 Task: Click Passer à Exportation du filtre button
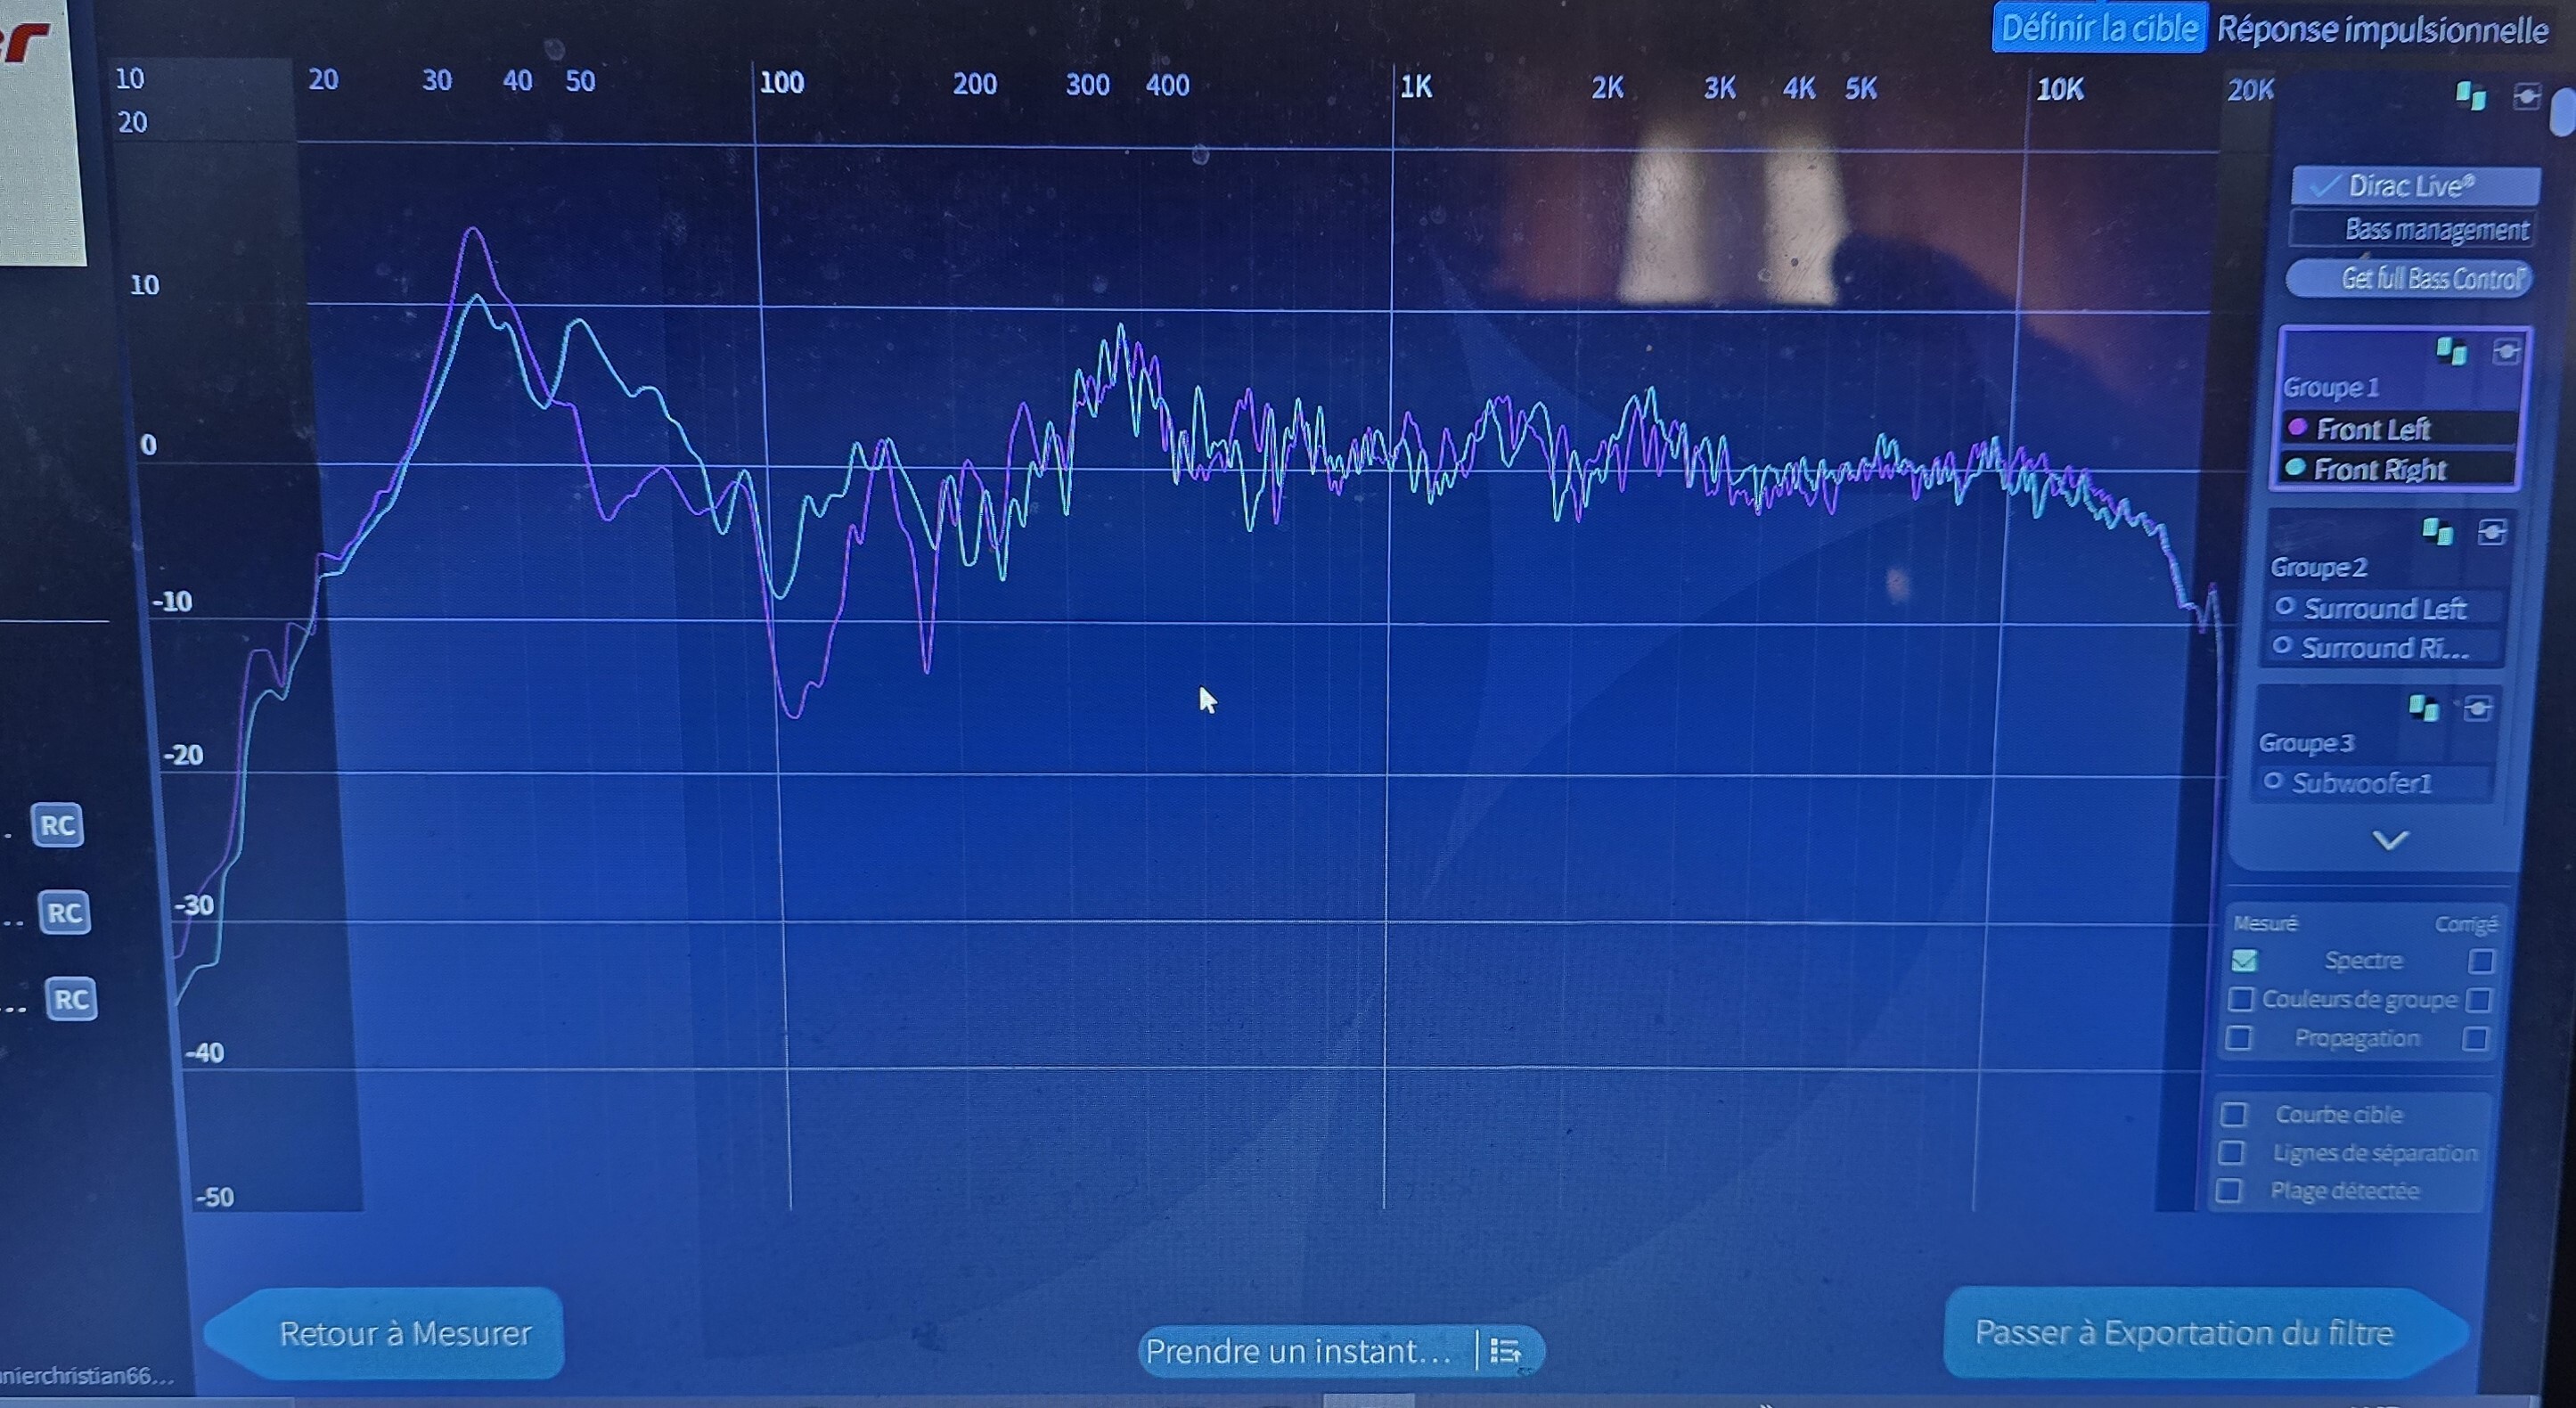(2184, 1333)
